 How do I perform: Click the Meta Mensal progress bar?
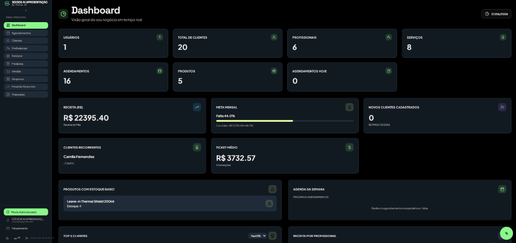click(285, 121)
